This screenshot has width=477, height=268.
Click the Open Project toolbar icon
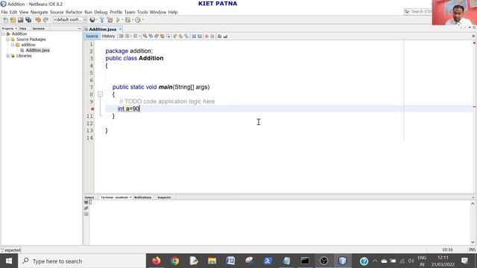point(20,20)
